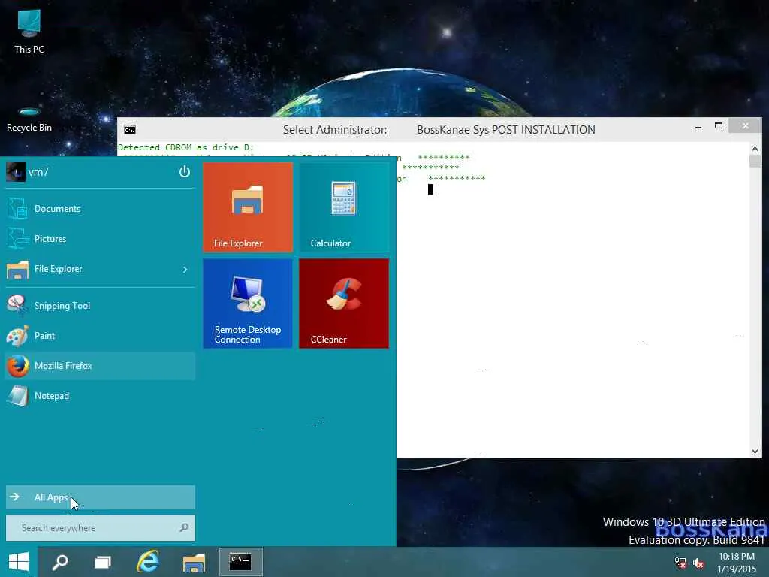Open the network status tray icon
The height and width of the screenshot is (577, 769).
pos(680,563)
